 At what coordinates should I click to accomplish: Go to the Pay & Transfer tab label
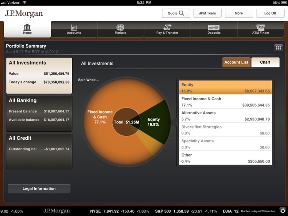tap(167, 33)
